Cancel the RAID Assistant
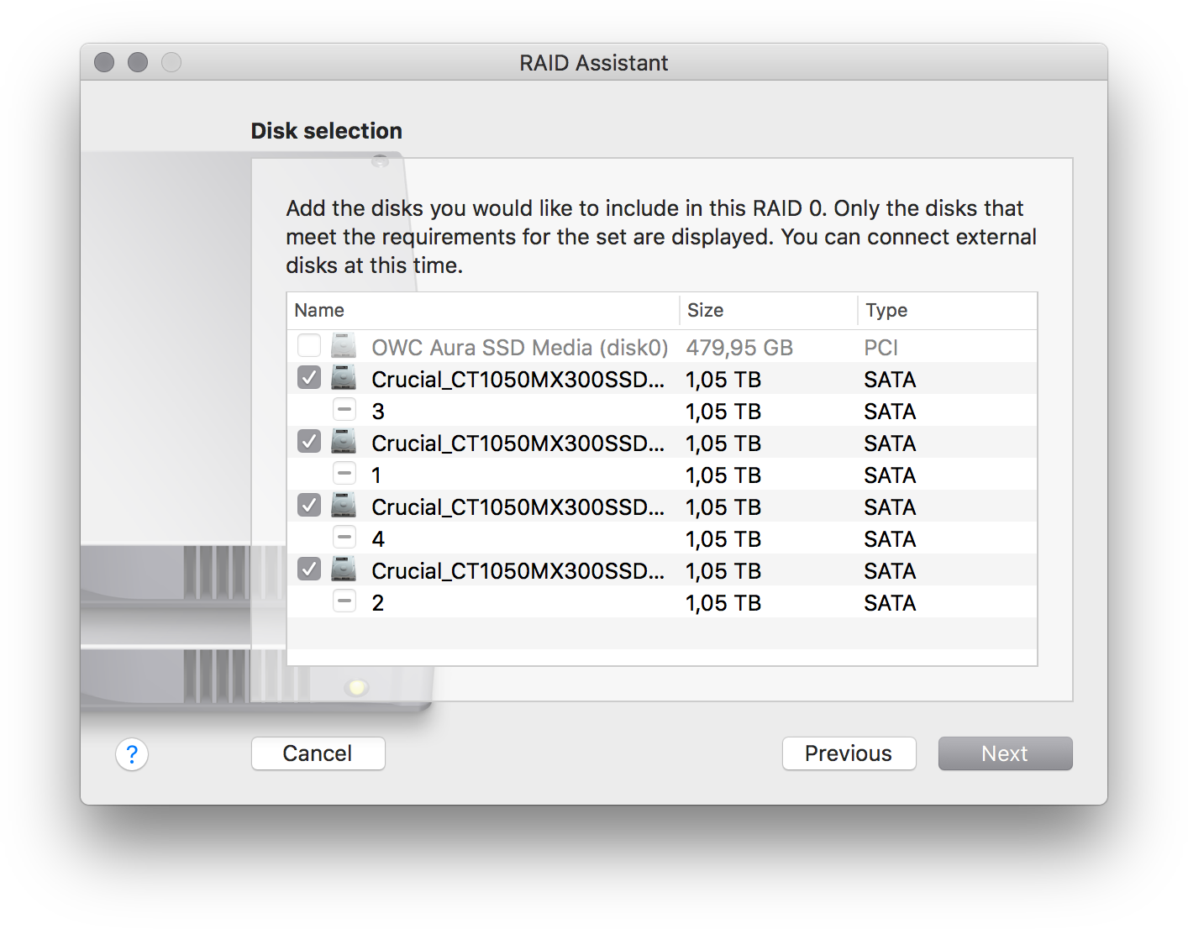1188x929 pixels. [x=318, y=753]
